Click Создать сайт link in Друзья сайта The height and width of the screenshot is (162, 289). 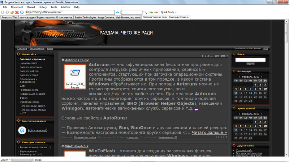244,150
